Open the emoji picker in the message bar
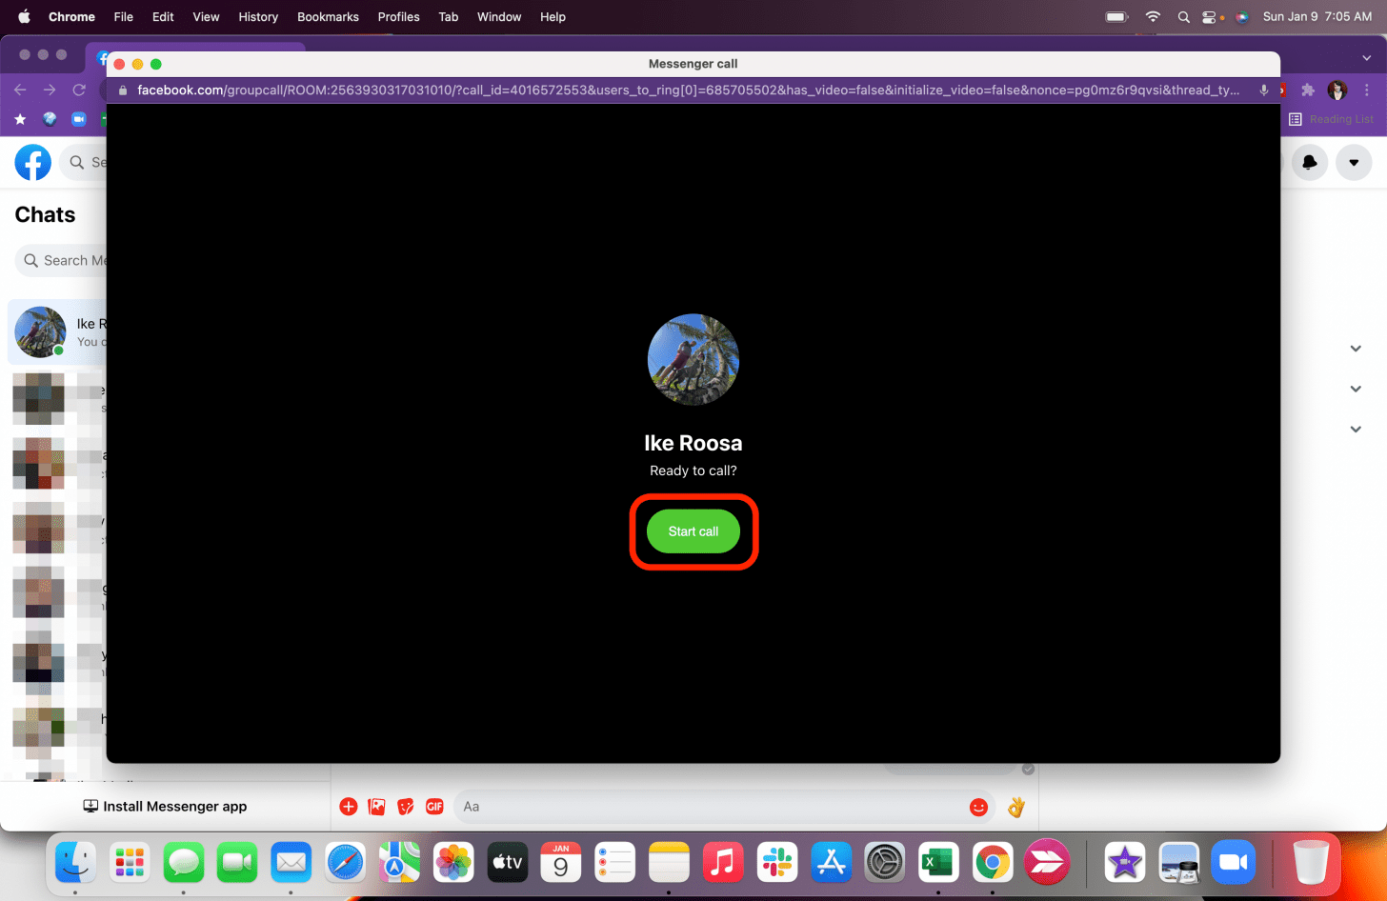The width and height of the screenshot is (1387, 901). pyautogui.click(x=978, y=807)
